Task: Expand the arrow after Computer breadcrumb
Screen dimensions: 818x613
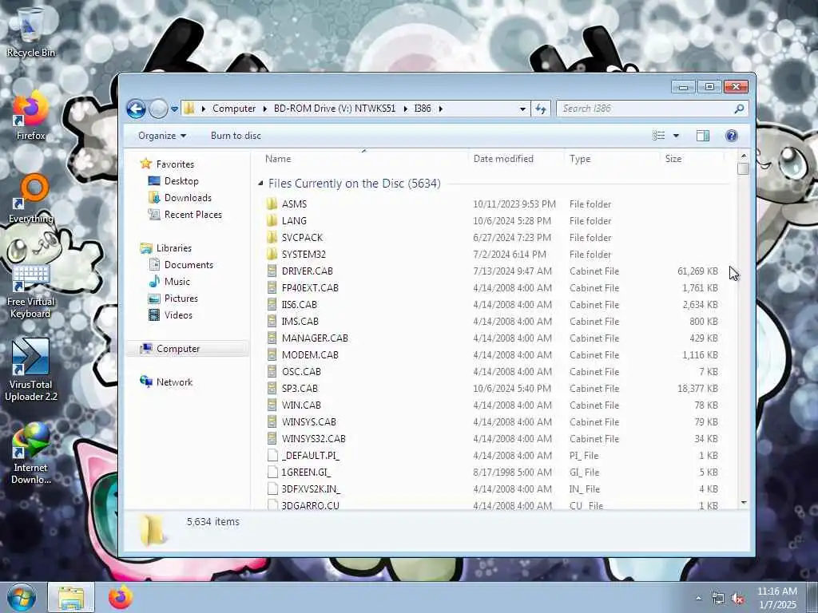Action: point(264,109)
